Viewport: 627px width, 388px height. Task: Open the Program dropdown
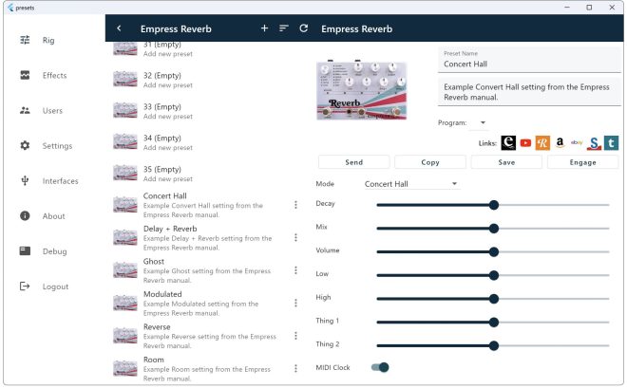pos(478,122)
